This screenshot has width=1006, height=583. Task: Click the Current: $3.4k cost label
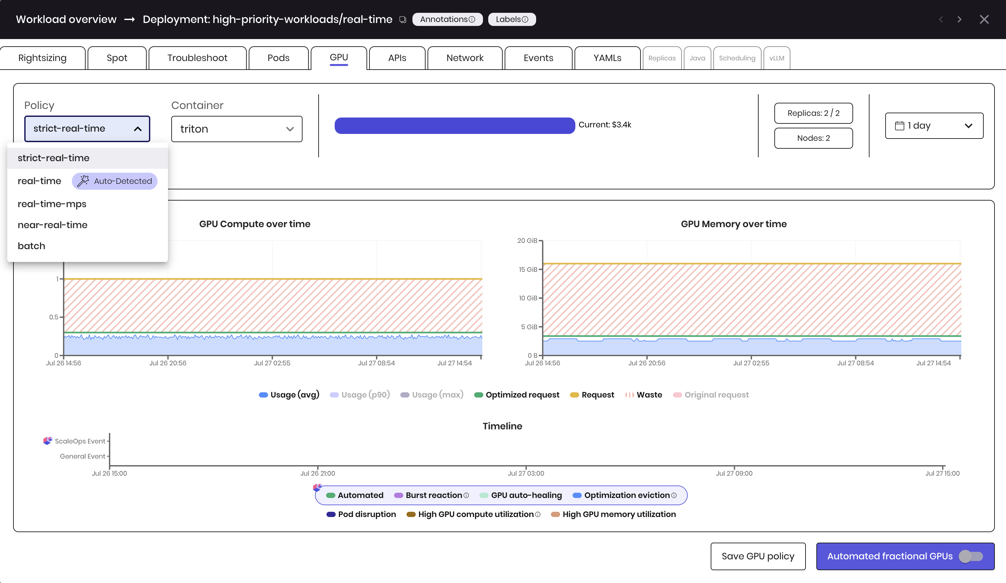click(x=605, y=125)
